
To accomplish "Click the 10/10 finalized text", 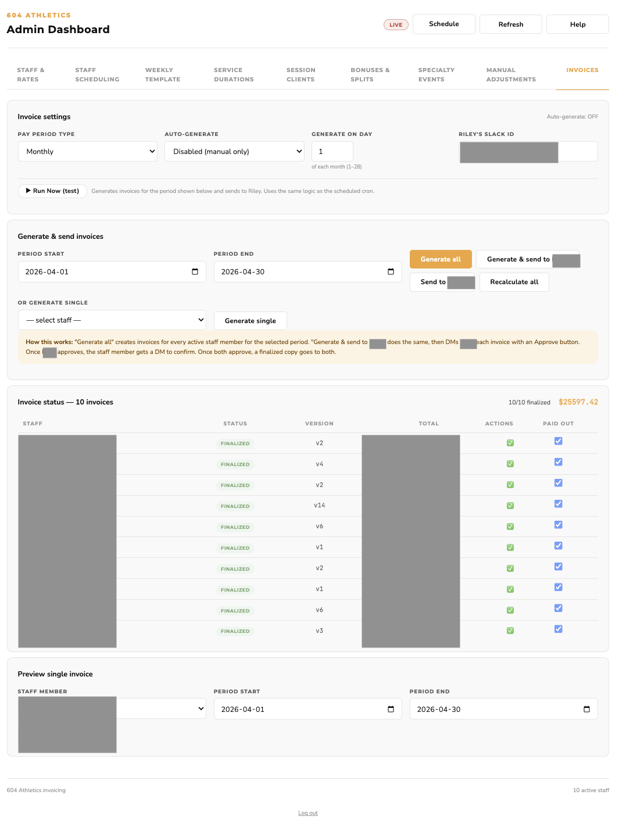I will coord(529,402).
